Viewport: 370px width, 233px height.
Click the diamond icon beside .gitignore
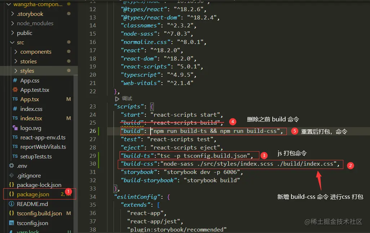pos(11,175)
